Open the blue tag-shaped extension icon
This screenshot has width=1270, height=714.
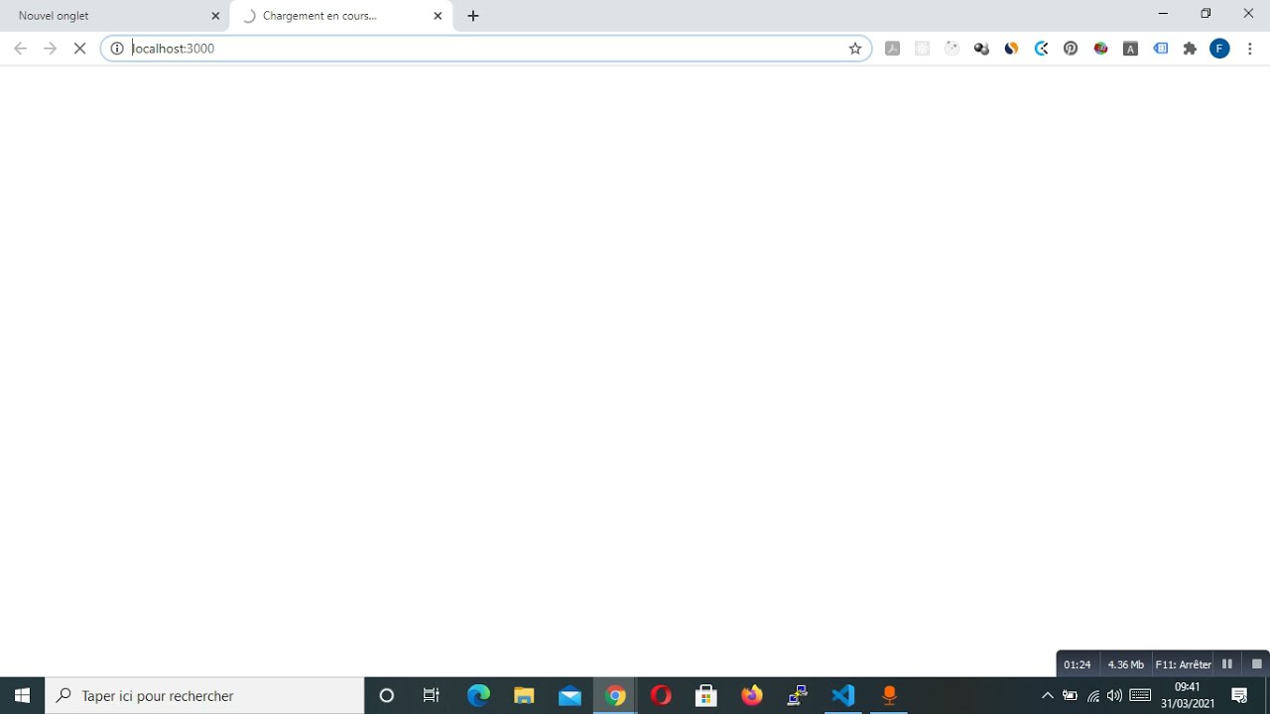point(1160,48)
